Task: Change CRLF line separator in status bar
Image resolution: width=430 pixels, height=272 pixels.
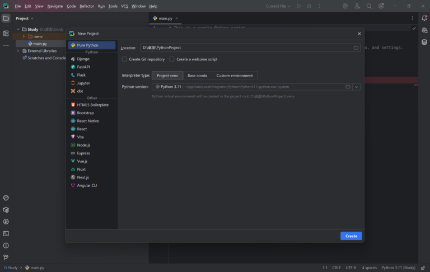Action: point(336,268)
